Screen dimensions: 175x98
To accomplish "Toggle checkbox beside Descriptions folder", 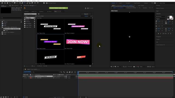I will click(x=34, y=23).
